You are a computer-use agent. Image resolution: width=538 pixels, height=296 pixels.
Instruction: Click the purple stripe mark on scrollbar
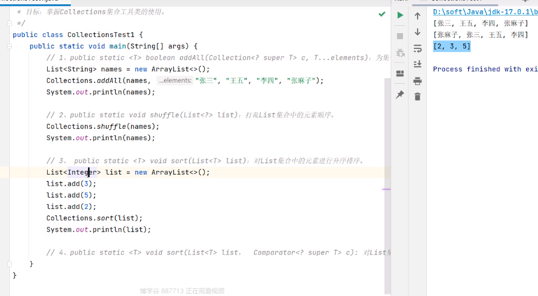[386, 189]
